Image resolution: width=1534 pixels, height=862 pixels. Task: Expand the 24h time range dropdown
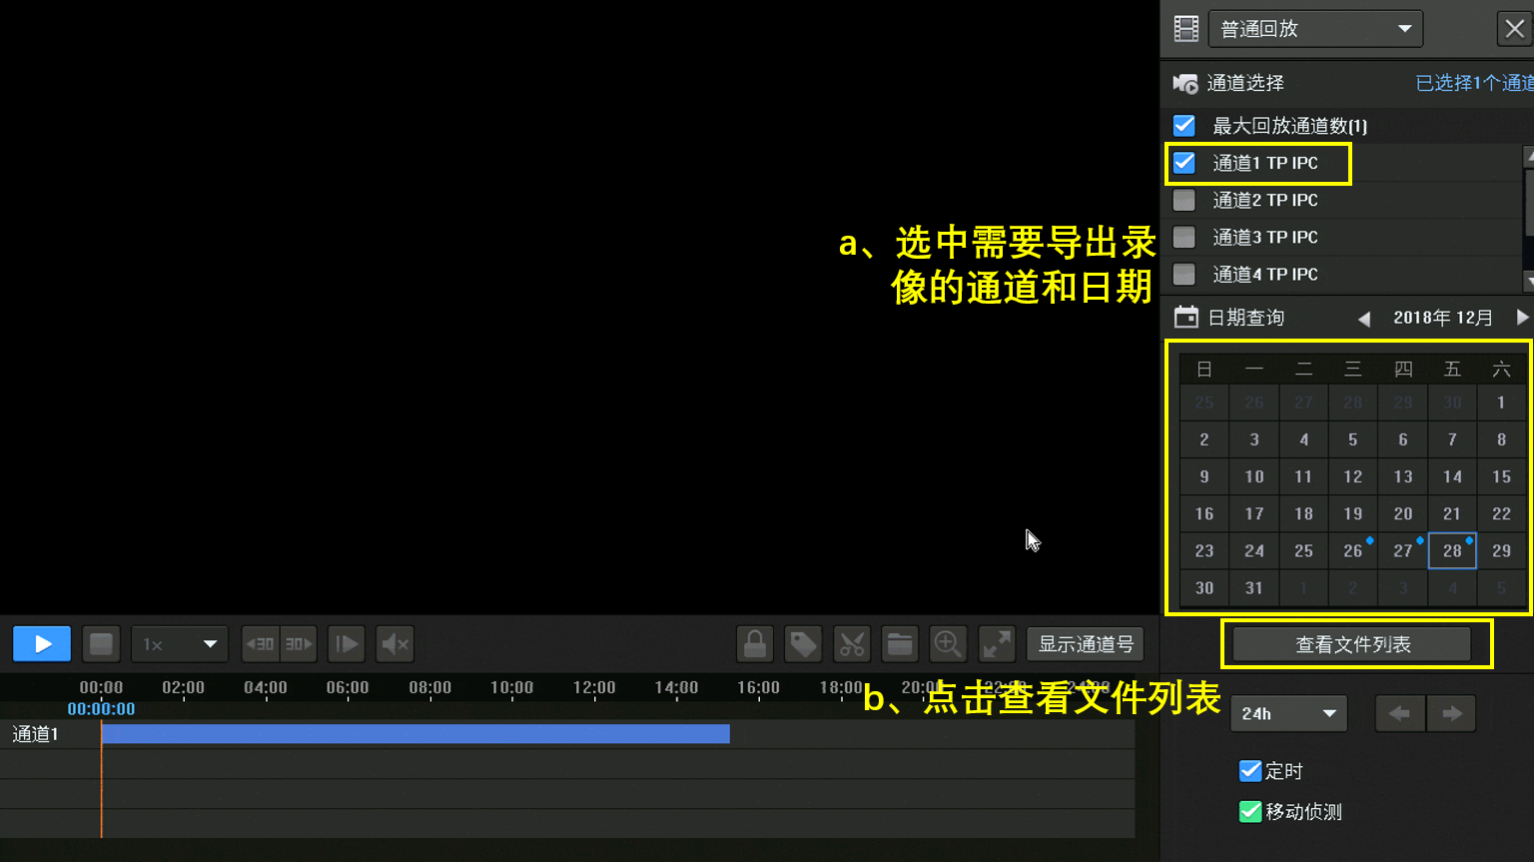point(1288,713)
